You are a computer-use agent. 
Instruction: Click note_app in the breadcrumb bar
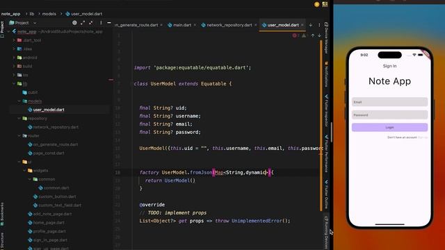tap(11, 14)
